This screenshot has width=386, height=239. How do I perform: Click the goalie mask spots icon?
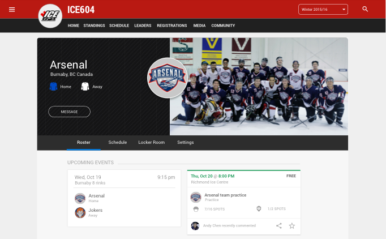pyautogui.click(x=259, y=208)
